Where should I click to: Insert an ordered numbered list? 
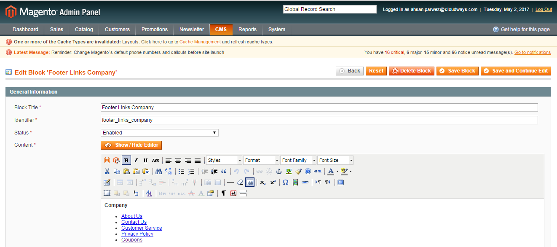(x=191, y=171)
